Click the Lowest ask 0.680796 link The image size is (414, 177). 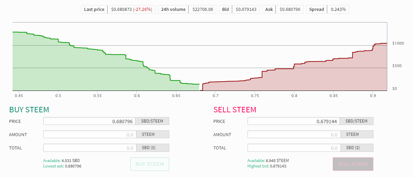point(62,166)
